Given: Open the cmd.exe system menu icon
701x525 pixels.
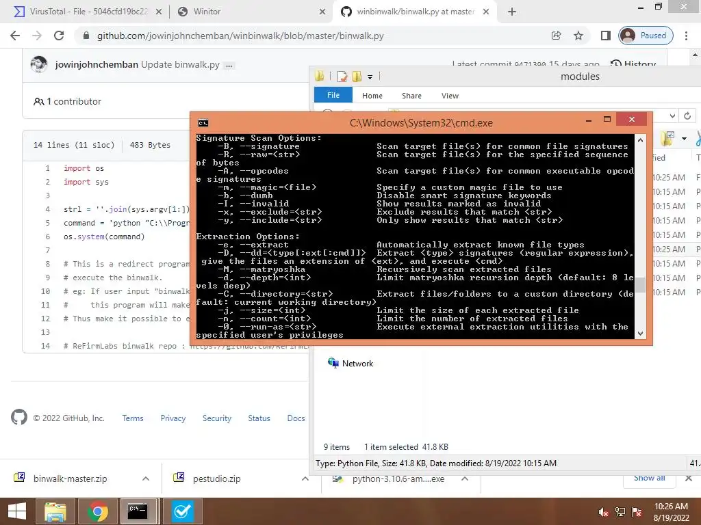Looking at the screenshot, I should pyautogui.click(x=203, y=123).
